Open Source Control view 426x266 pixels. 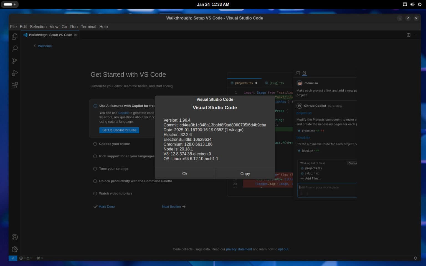click(14, 61)
